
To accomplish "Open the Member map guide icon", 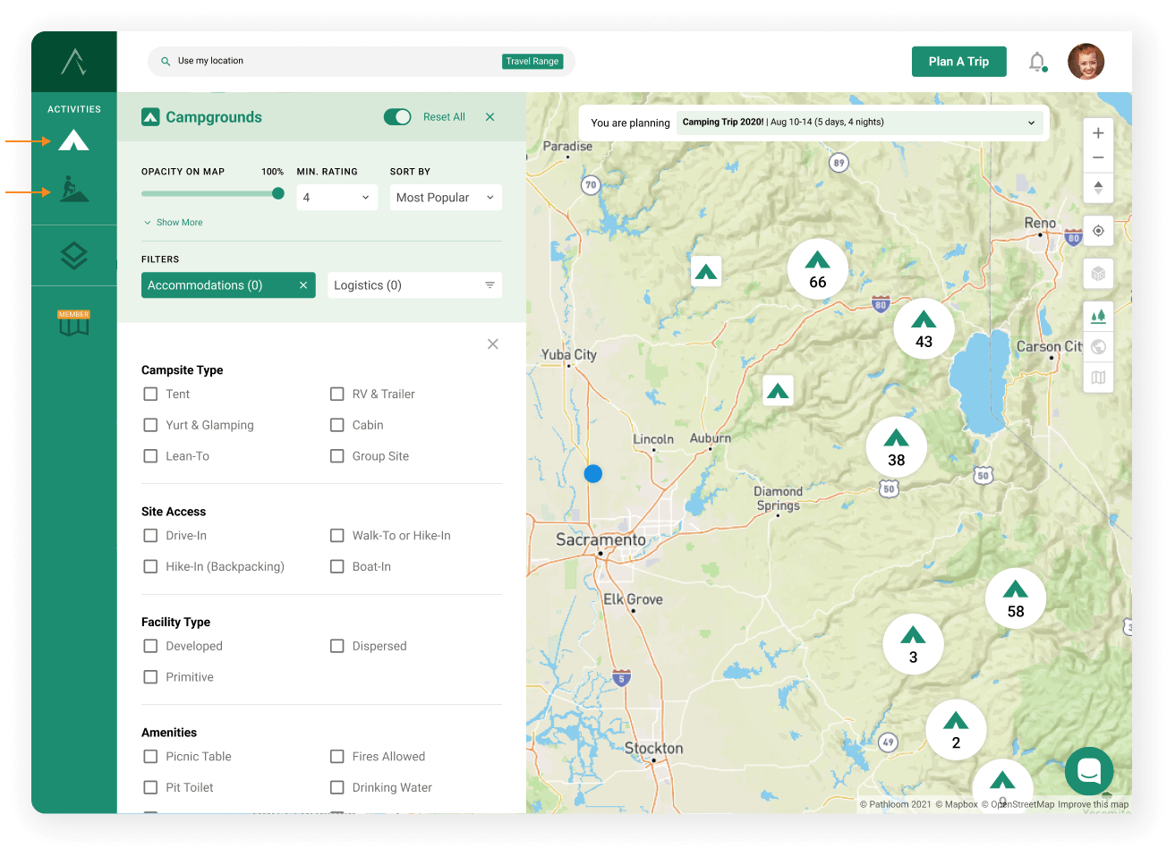I will click(x=73, y=323).
